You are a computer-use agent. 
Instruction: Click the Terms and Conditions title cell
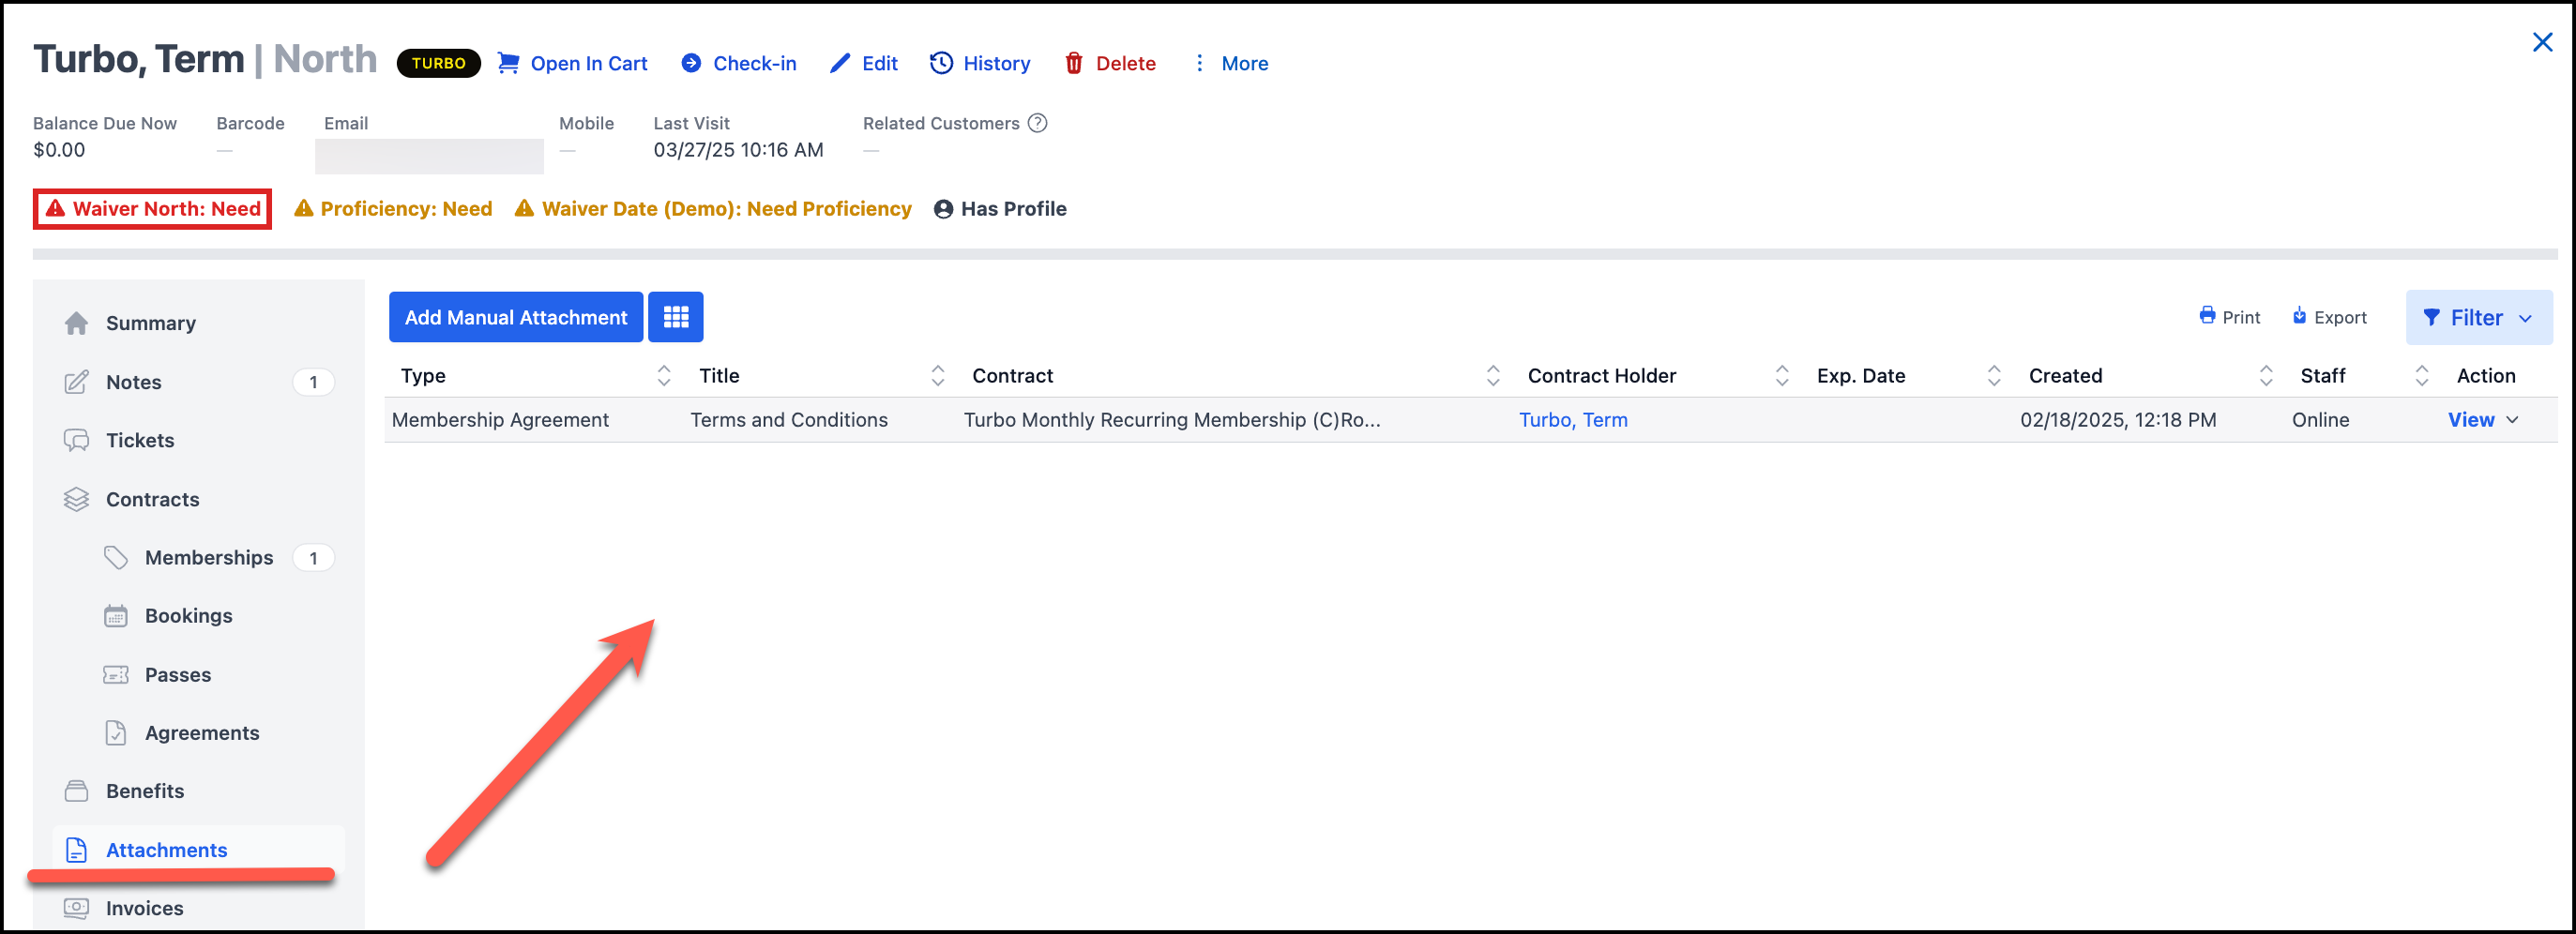point(789,420)
